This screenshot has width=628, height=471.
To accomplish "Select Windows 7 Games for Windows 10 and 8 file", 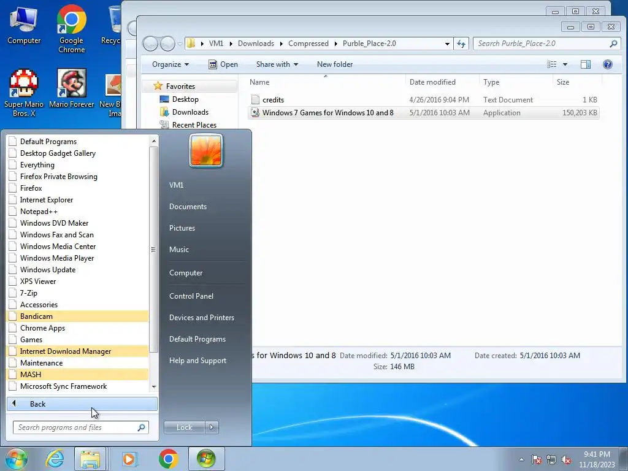I will point(424,113).
